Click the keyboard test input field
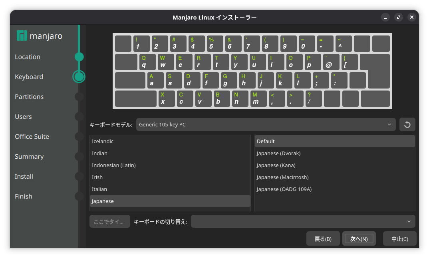Viewport: 429px width, 258px height. click(110, 221)
